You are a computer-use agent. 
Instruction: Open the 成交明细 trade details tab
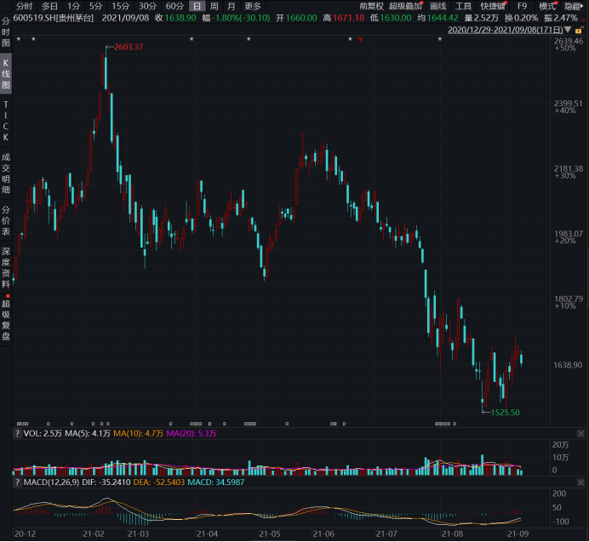pos(6,174)
